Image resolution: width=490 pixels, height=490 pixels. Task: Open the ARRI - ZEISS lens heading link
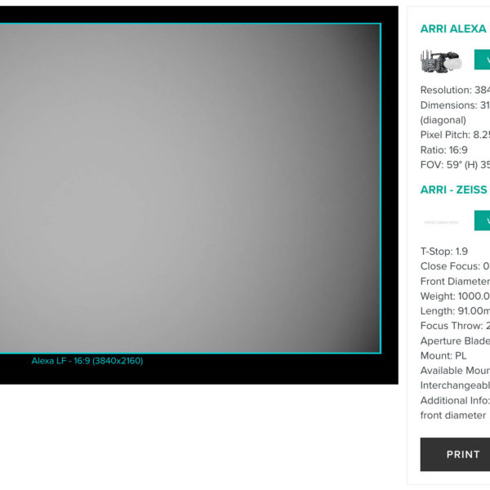tap(455, 189)
